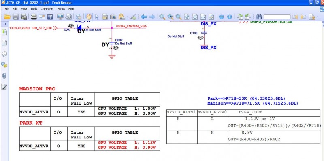Open the Help menu
This screenshot has height=161, width=324.
[71, 9]
